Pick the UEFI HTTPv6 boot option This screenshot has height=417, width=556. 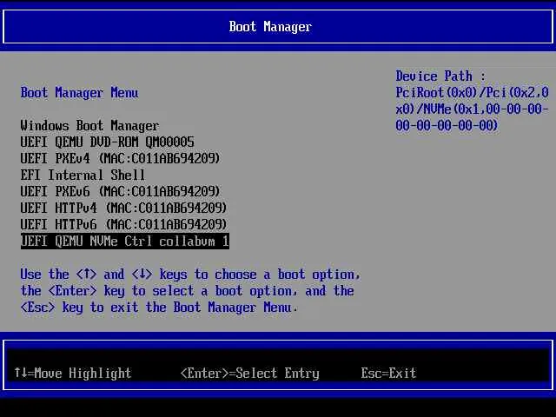123,224
